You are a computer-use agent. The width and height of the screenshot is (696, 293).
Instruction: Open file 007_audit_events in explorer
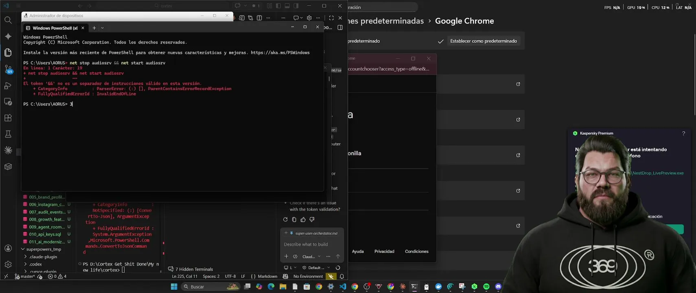(47, 212)
